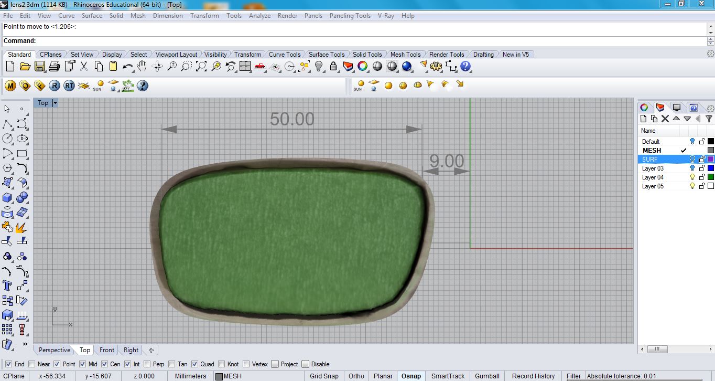Toggle the Cen osnap checkbox
This screenshot has height=381, width=715.
coord(104,364)
